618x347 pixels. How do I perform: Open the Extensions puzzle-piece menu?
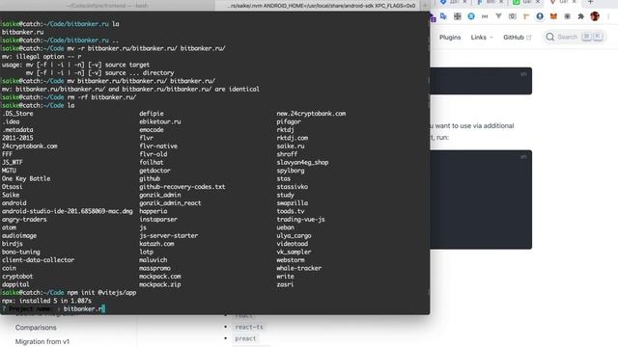(580, 16)
